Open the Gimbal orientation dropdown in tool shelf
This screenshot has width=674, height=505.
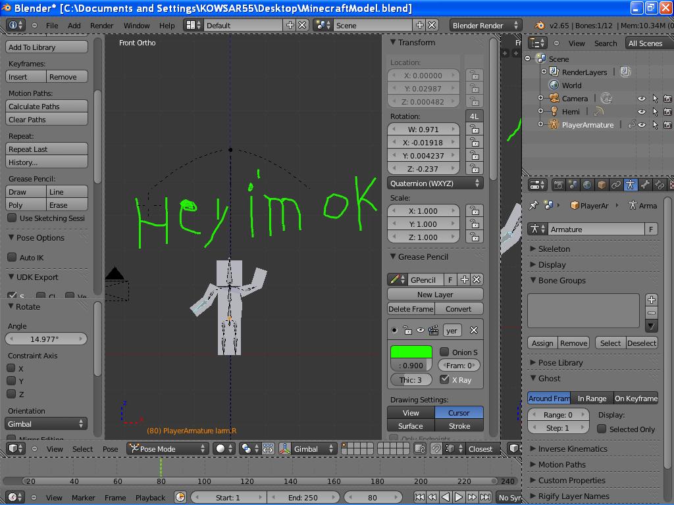[x=46, y=424]
